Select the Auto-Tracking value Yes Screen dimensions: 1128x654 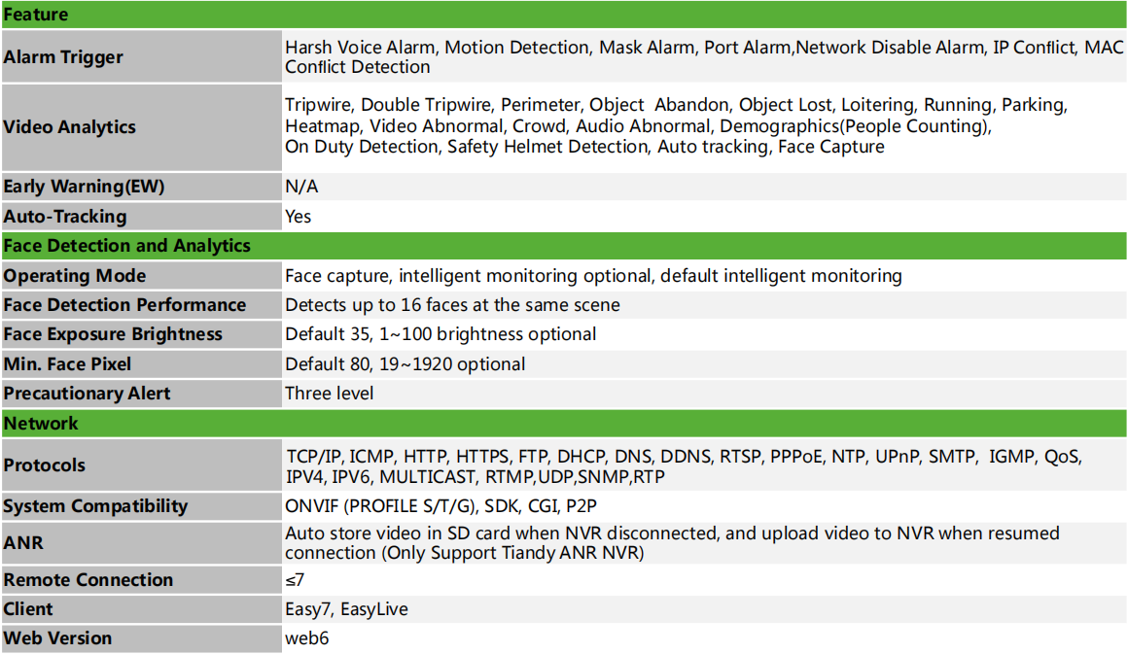tap(298, 217)
